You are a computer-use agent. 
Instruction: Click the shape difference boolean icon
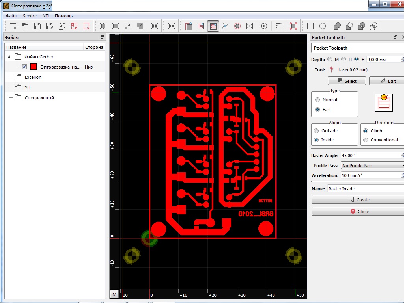pyautogui.click(x=349, y=26)
